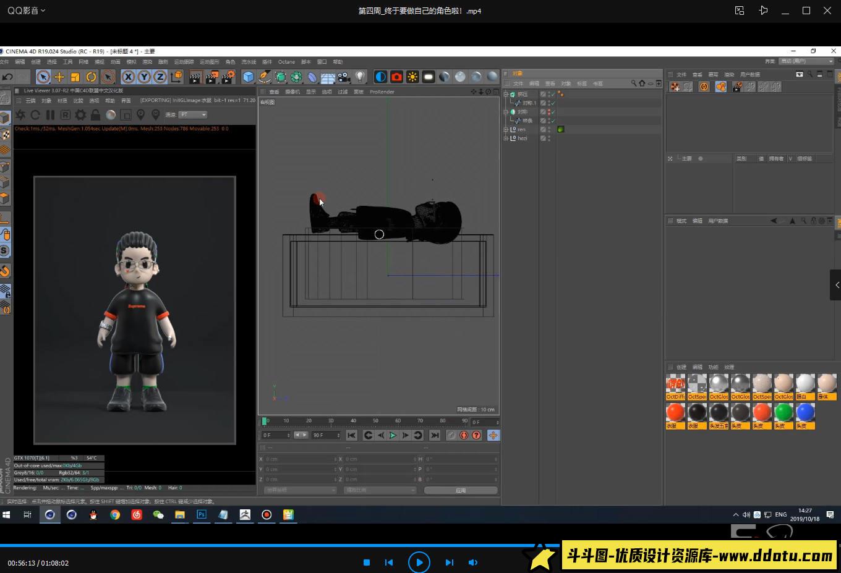Toggle coordinate system icon
Screen dimensions: 841x573
click(176, 77)
